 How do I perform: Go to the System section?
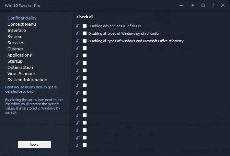click(15, 36)
